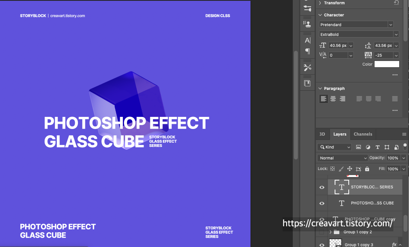Click the leading icon
This screenshot has width=409, height=247.
368,45
